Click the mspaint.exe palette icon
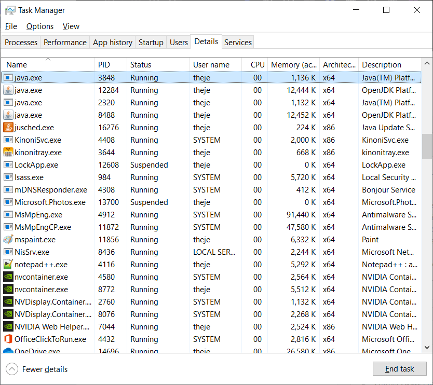Viewport: 433px width, 385px height. (8, 240)
